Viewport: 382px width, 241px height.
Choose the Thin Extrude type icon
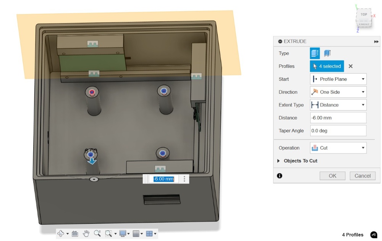pos(327,53)
